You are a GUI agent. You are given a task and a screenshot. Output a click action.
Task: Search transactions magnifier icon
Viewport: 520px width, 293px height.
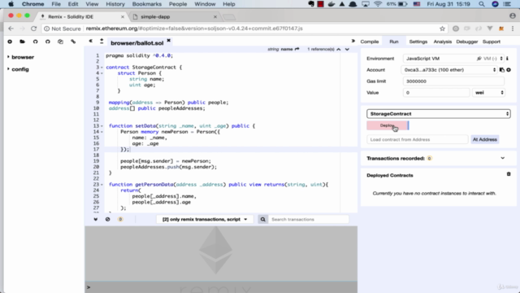click(262, 219)
